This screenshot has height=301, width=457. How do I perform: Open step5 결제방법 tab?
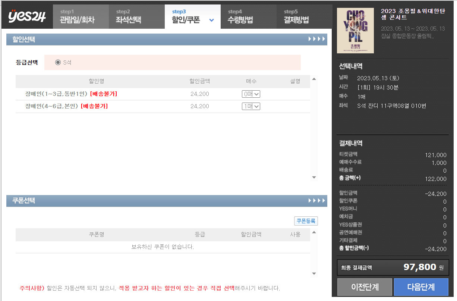(304, 16)
